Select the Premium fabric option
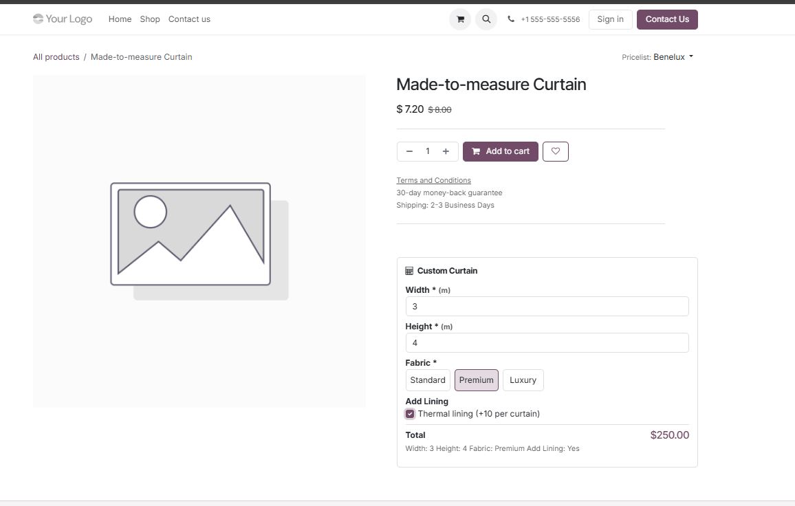 point(477,380)
